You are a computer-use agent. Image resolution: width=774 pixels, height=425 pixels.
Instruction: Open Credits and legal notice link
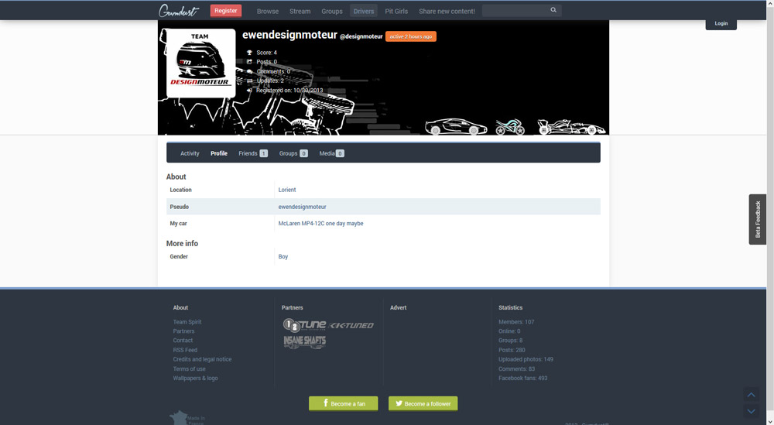(202, 359)
